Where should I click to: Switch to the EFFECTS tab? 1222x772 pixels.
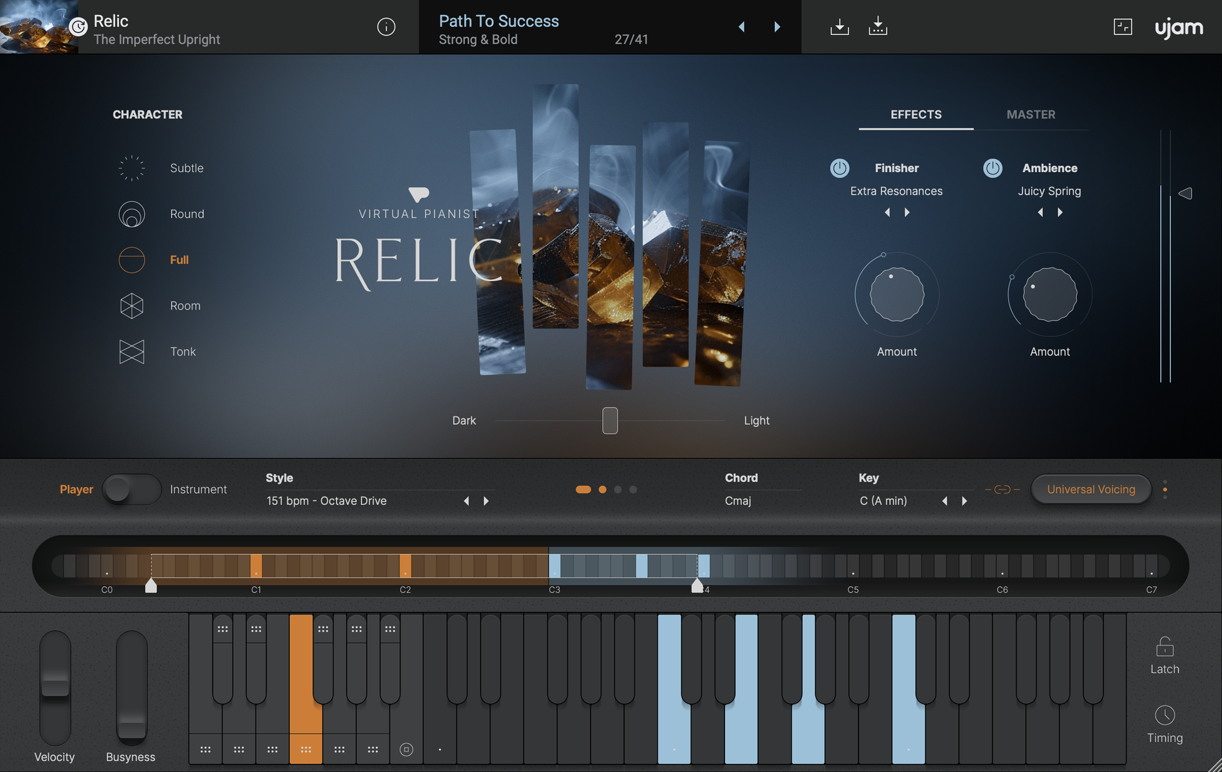click(916, 113)
